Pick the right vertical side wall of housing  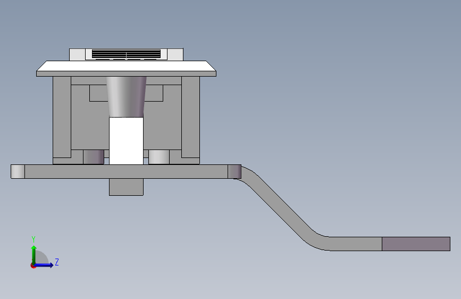pos(190,117)
